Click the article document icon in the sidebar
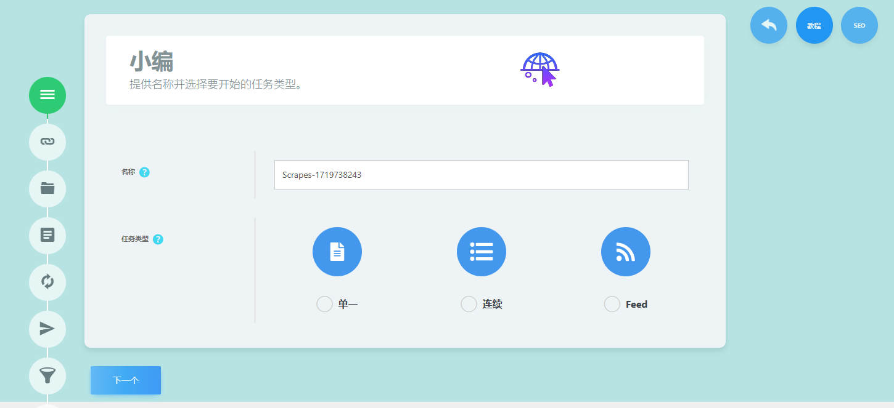This screenshot has width=894, height=408. click(x=47, y=236)
